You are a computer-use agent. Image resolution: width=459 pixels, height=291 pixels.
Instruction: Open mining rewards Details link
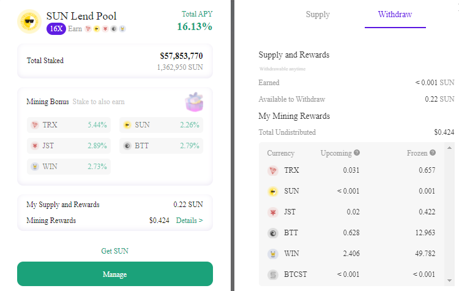[x=189, y=221]
